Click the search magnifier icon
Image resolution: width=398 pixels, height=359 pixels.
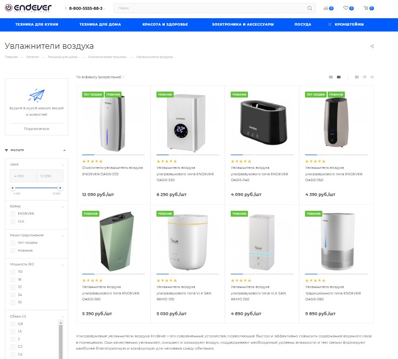tap(309, 8)
